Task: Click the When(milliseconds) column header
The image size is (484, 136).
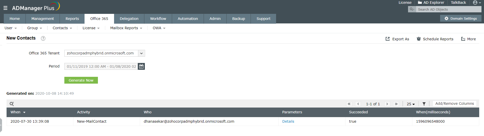Action: pyautogui.click(x=433, y=112)
